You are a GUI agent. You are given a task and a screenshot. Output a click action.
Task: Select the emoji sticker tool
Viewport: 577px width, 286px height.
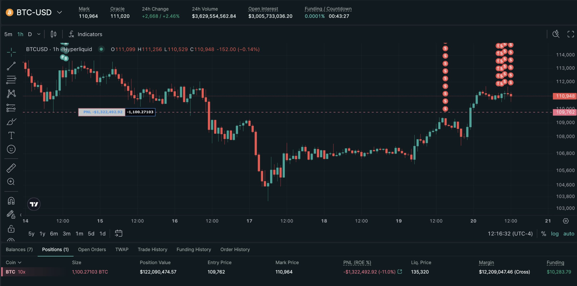[11, 149]
